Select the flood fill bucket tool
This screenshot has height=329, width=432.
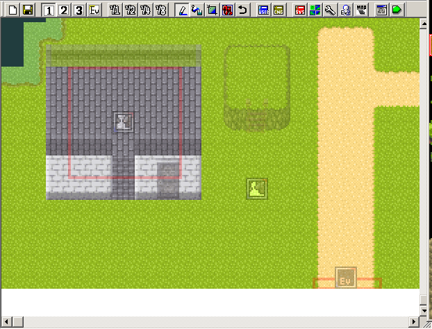[x=197, y=10]
